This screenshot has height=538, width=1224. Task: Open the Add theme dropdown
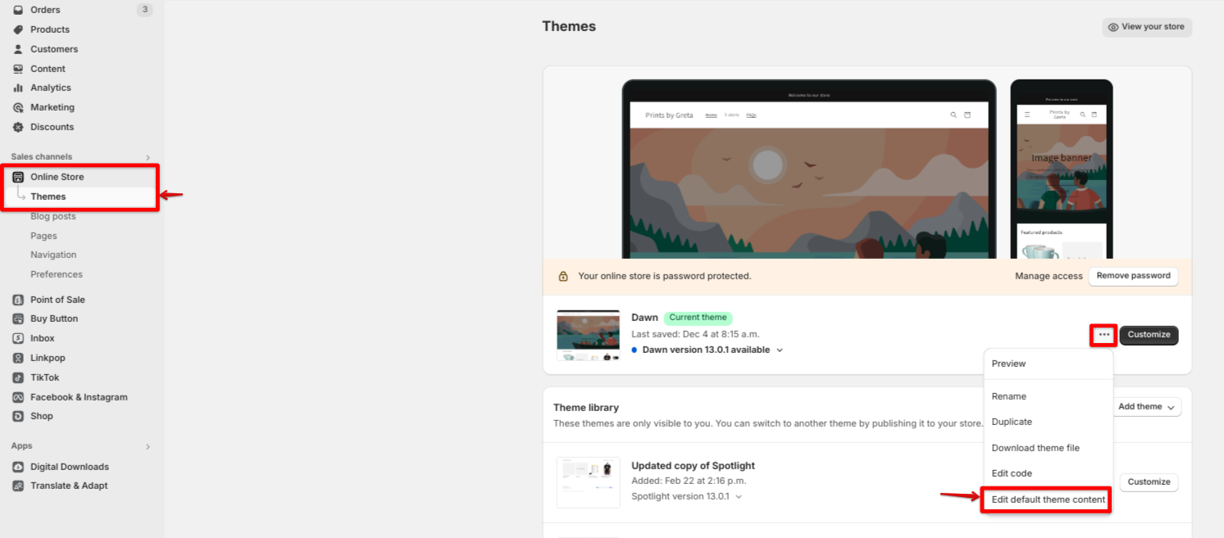click(1146, 407)
